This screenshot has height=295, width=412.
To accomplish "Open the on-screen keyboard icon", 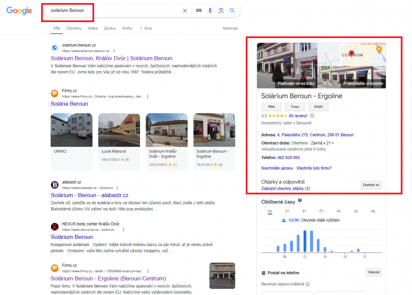I will point(199,10).
